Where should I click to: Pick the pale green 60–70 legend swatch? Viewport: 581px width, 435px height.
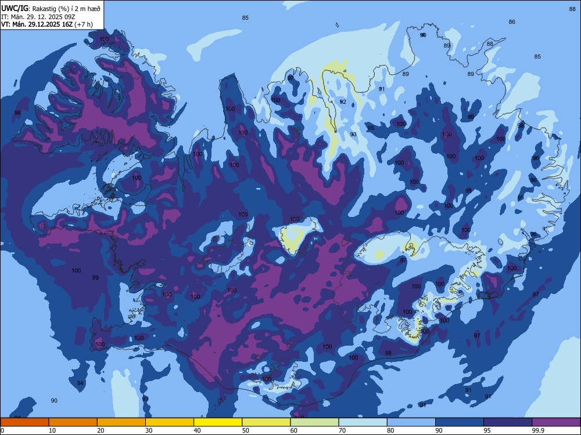(x=314, y=422)
